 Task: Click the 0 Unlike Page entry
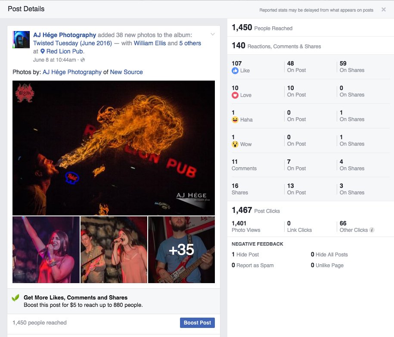327,265
